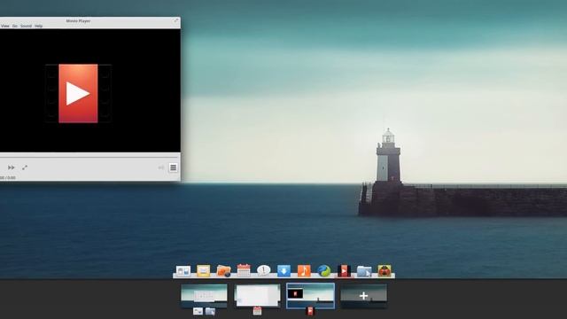The width and height of the screenshot is (567, 319).
Task: Open the chat speech-bubble dock icon
Action: [x=264, y=270]
